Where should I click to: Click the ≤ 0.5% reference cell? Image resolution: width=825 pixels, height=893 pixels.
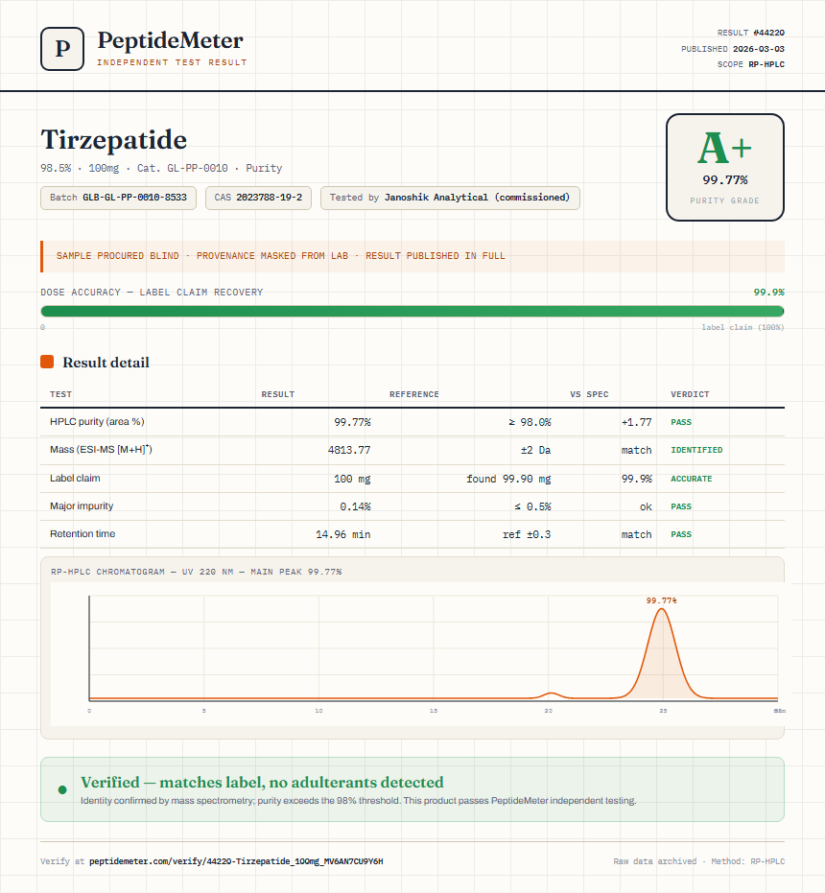pyautogui.click(x=532, y=506)
